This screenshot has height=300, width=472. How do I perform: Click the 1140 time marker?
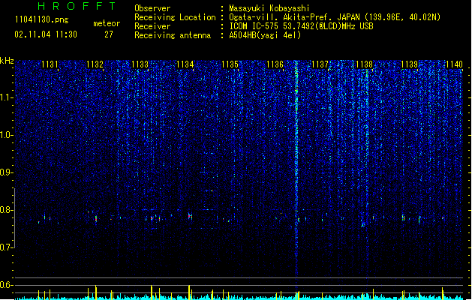pos(454,64)
